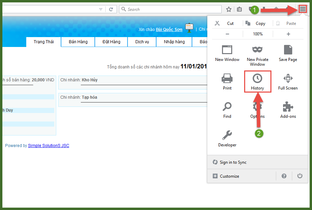This screenshot has width=312, height=210.
Task: Enter Full Screen mode
Action: pos(288,79)
